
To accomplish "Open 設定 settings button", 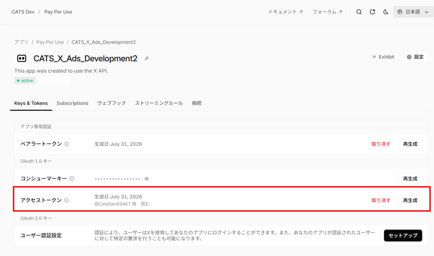I will tap(415, 57).
